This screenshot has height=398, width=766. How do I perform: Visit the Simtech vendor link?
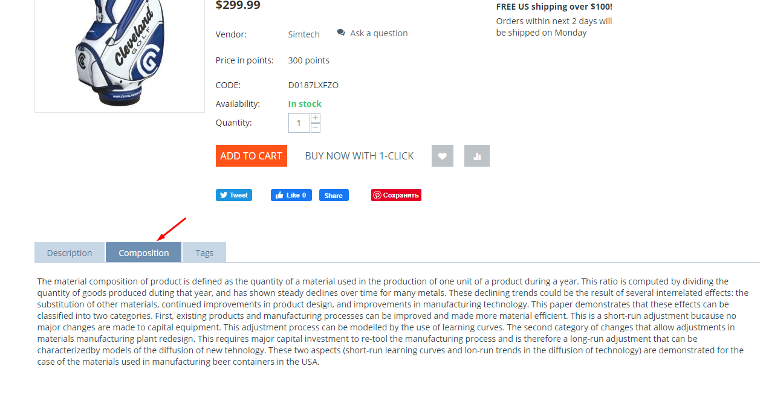click(x=304, y=34)
